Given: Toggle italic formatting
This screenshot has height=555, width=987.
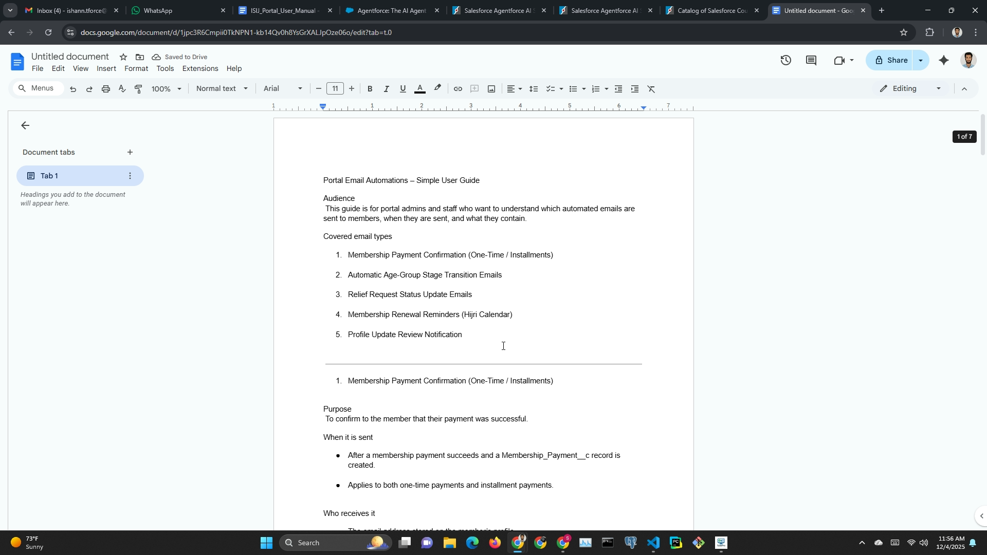Looking at the screenshot, I should [x=386, y=89].
